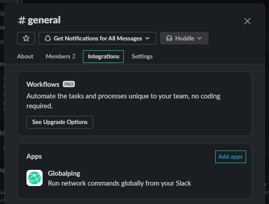Close the channel details dialog
This screenshot has height=204, width=269.
coord(247,21)
